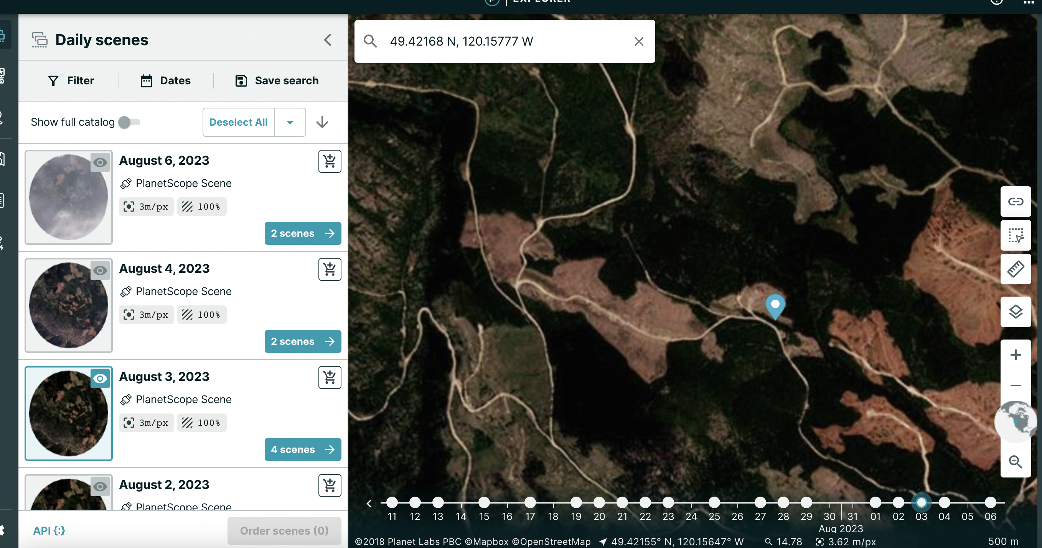Collapse the Daily scenes panel
The height and width of the screenshot is (548, 1042).
328,40
